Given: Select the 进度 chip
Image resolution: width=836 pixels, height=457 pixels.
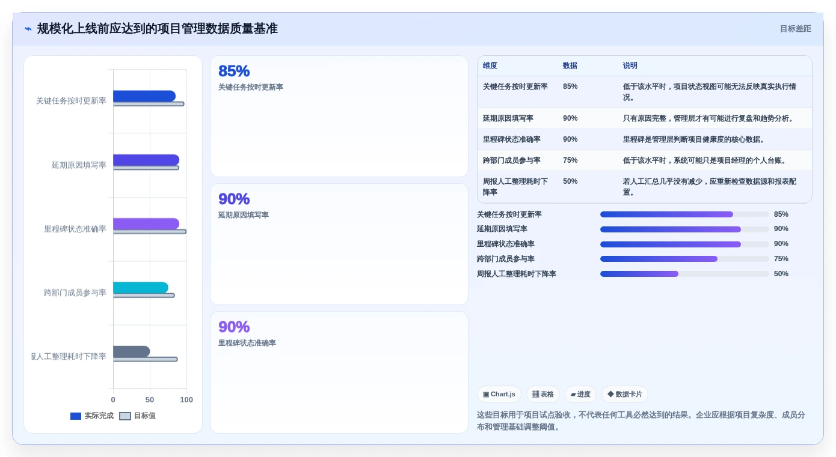Looking at the screenshot, I should 580,395.
